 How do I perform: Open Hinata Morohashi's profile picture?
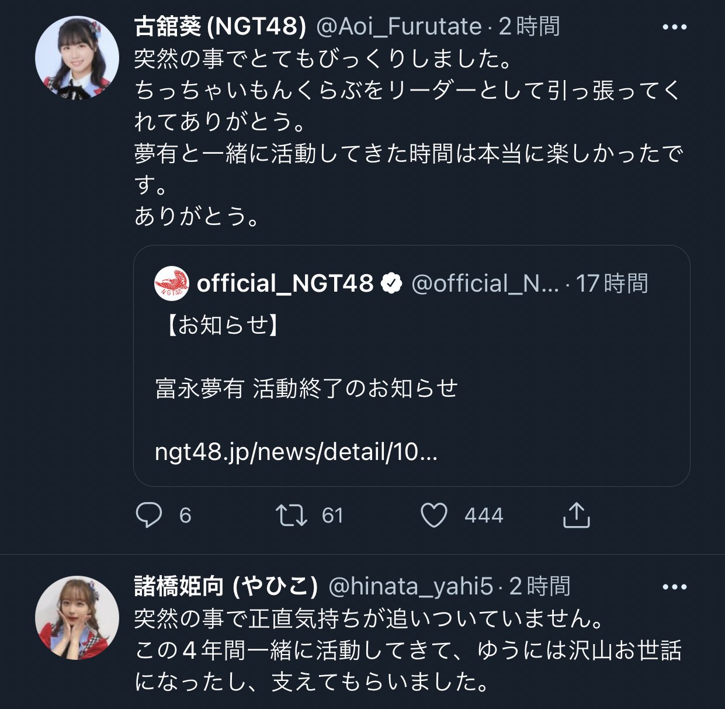point(77,618)
